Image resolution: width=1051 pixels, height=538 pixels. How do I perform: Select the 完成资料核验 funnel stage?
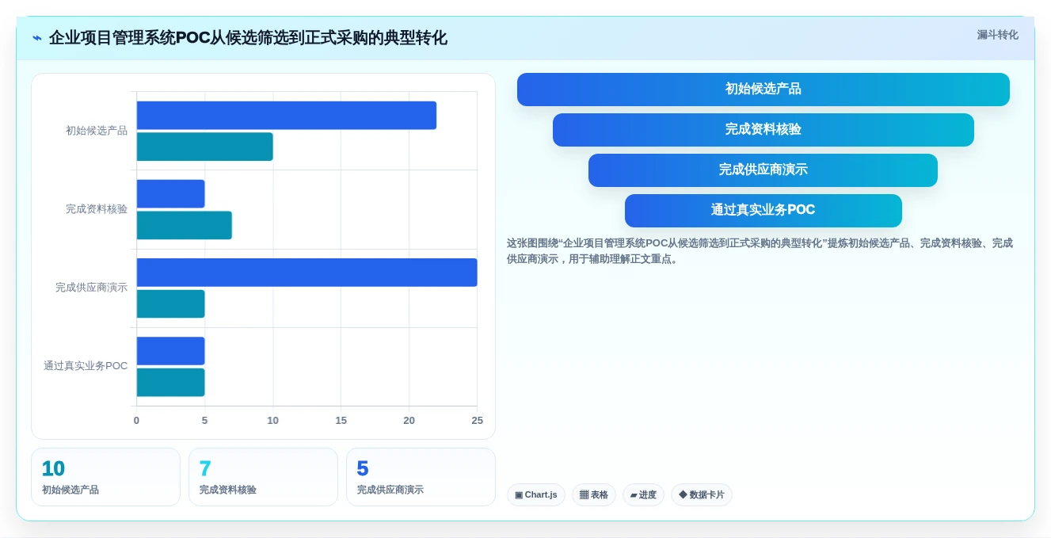pos(763,130)
